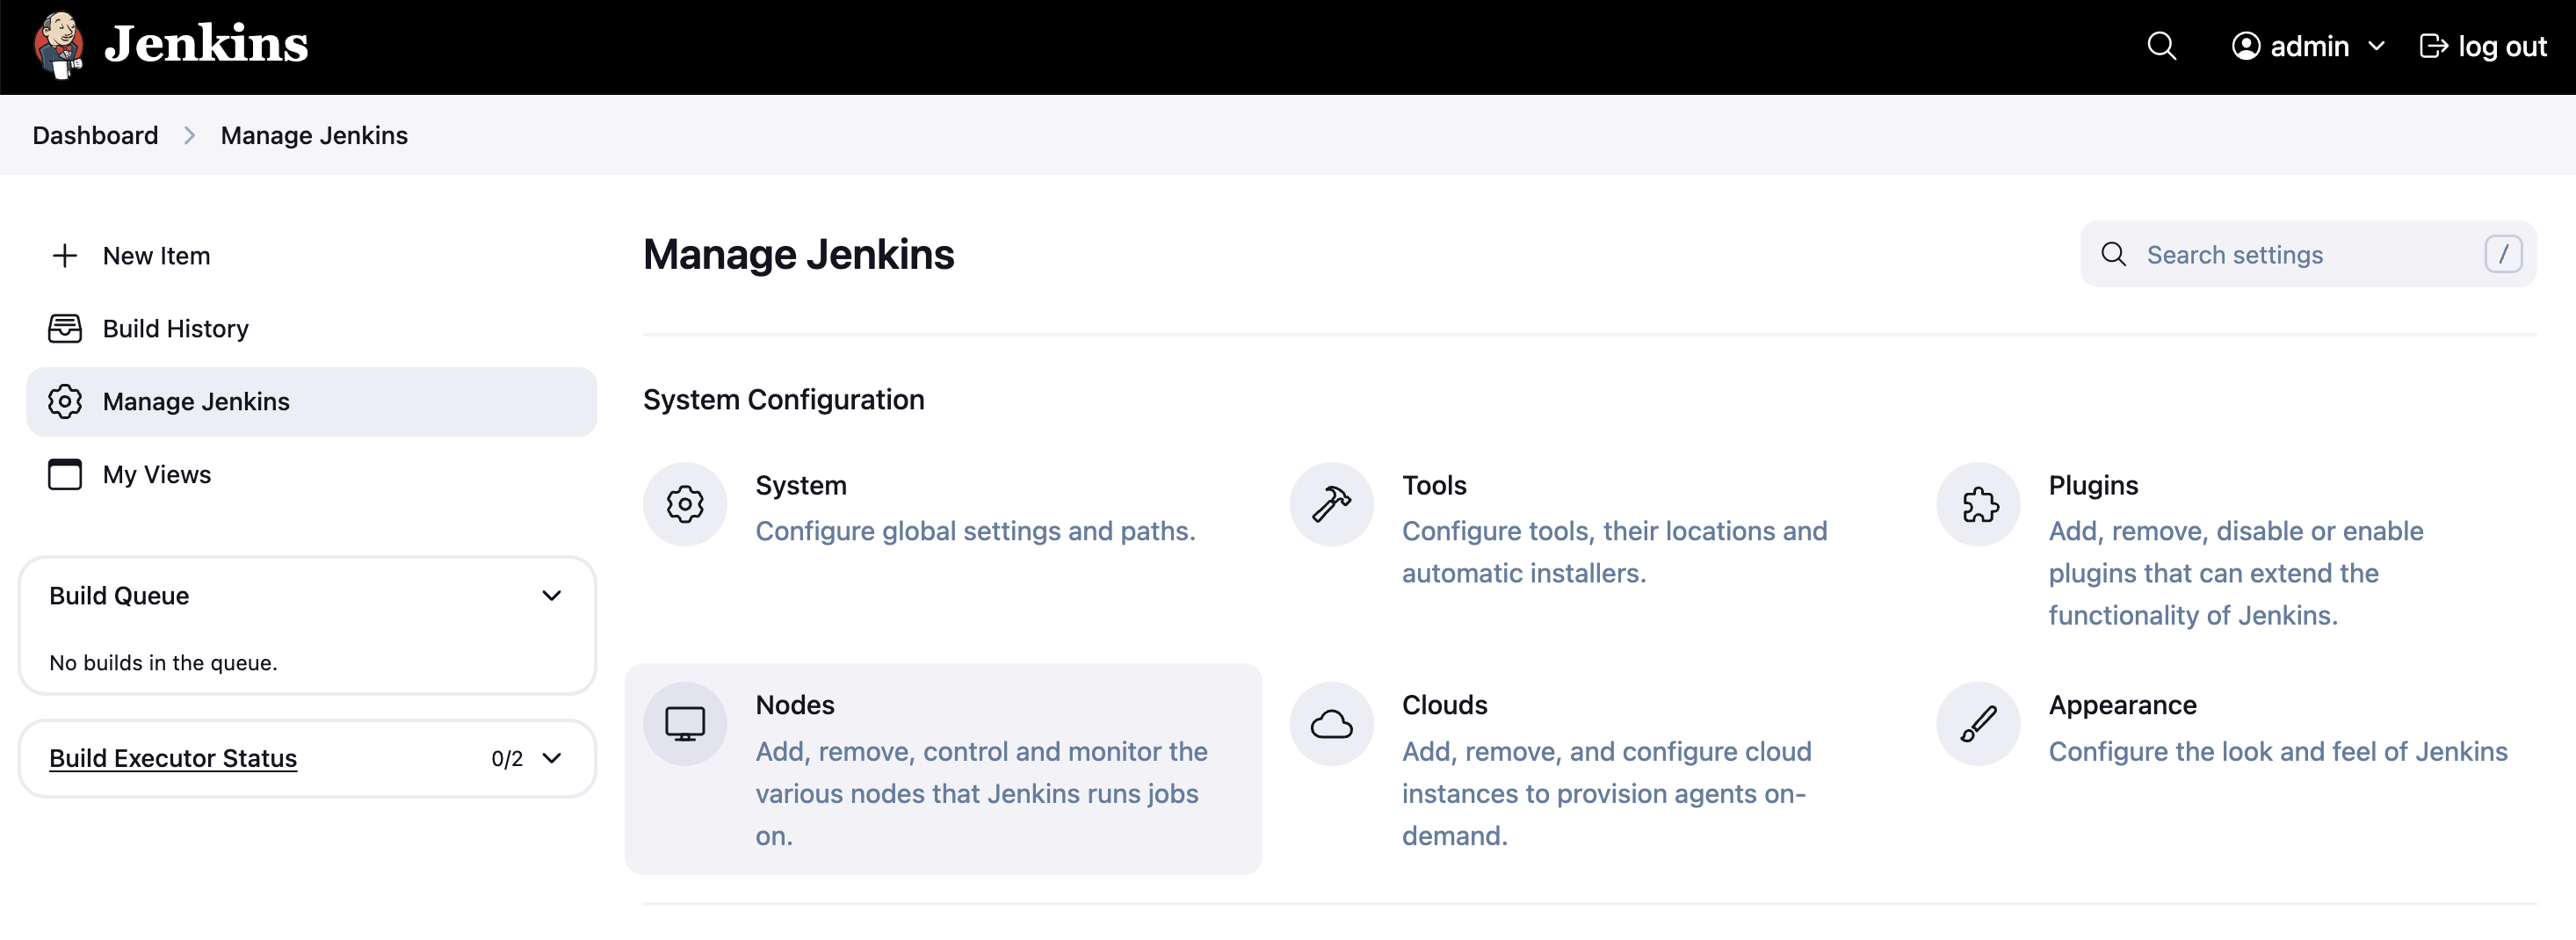The width and height of the screenshot is (2576, 940).
Task: Click the Nodes description text
Action: tap(981, 794)
